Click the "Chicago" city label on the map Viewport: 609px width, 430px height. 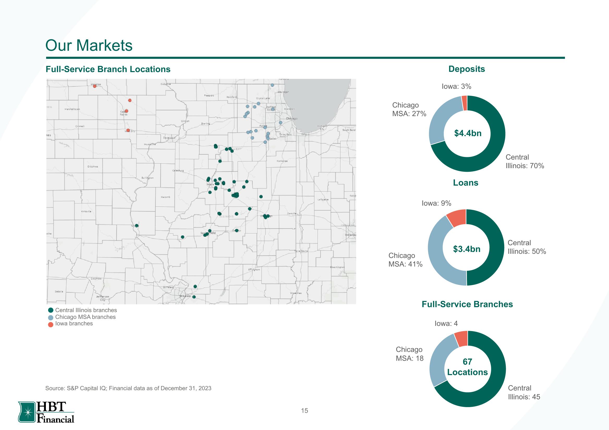coord(292,118)
